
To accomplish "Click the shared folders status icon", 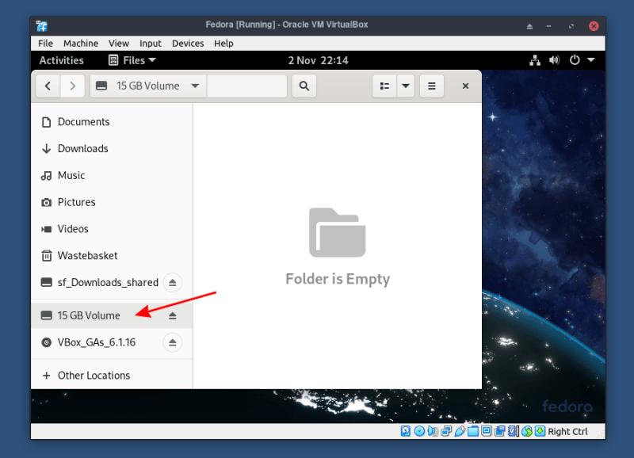I will click(475, 432).
